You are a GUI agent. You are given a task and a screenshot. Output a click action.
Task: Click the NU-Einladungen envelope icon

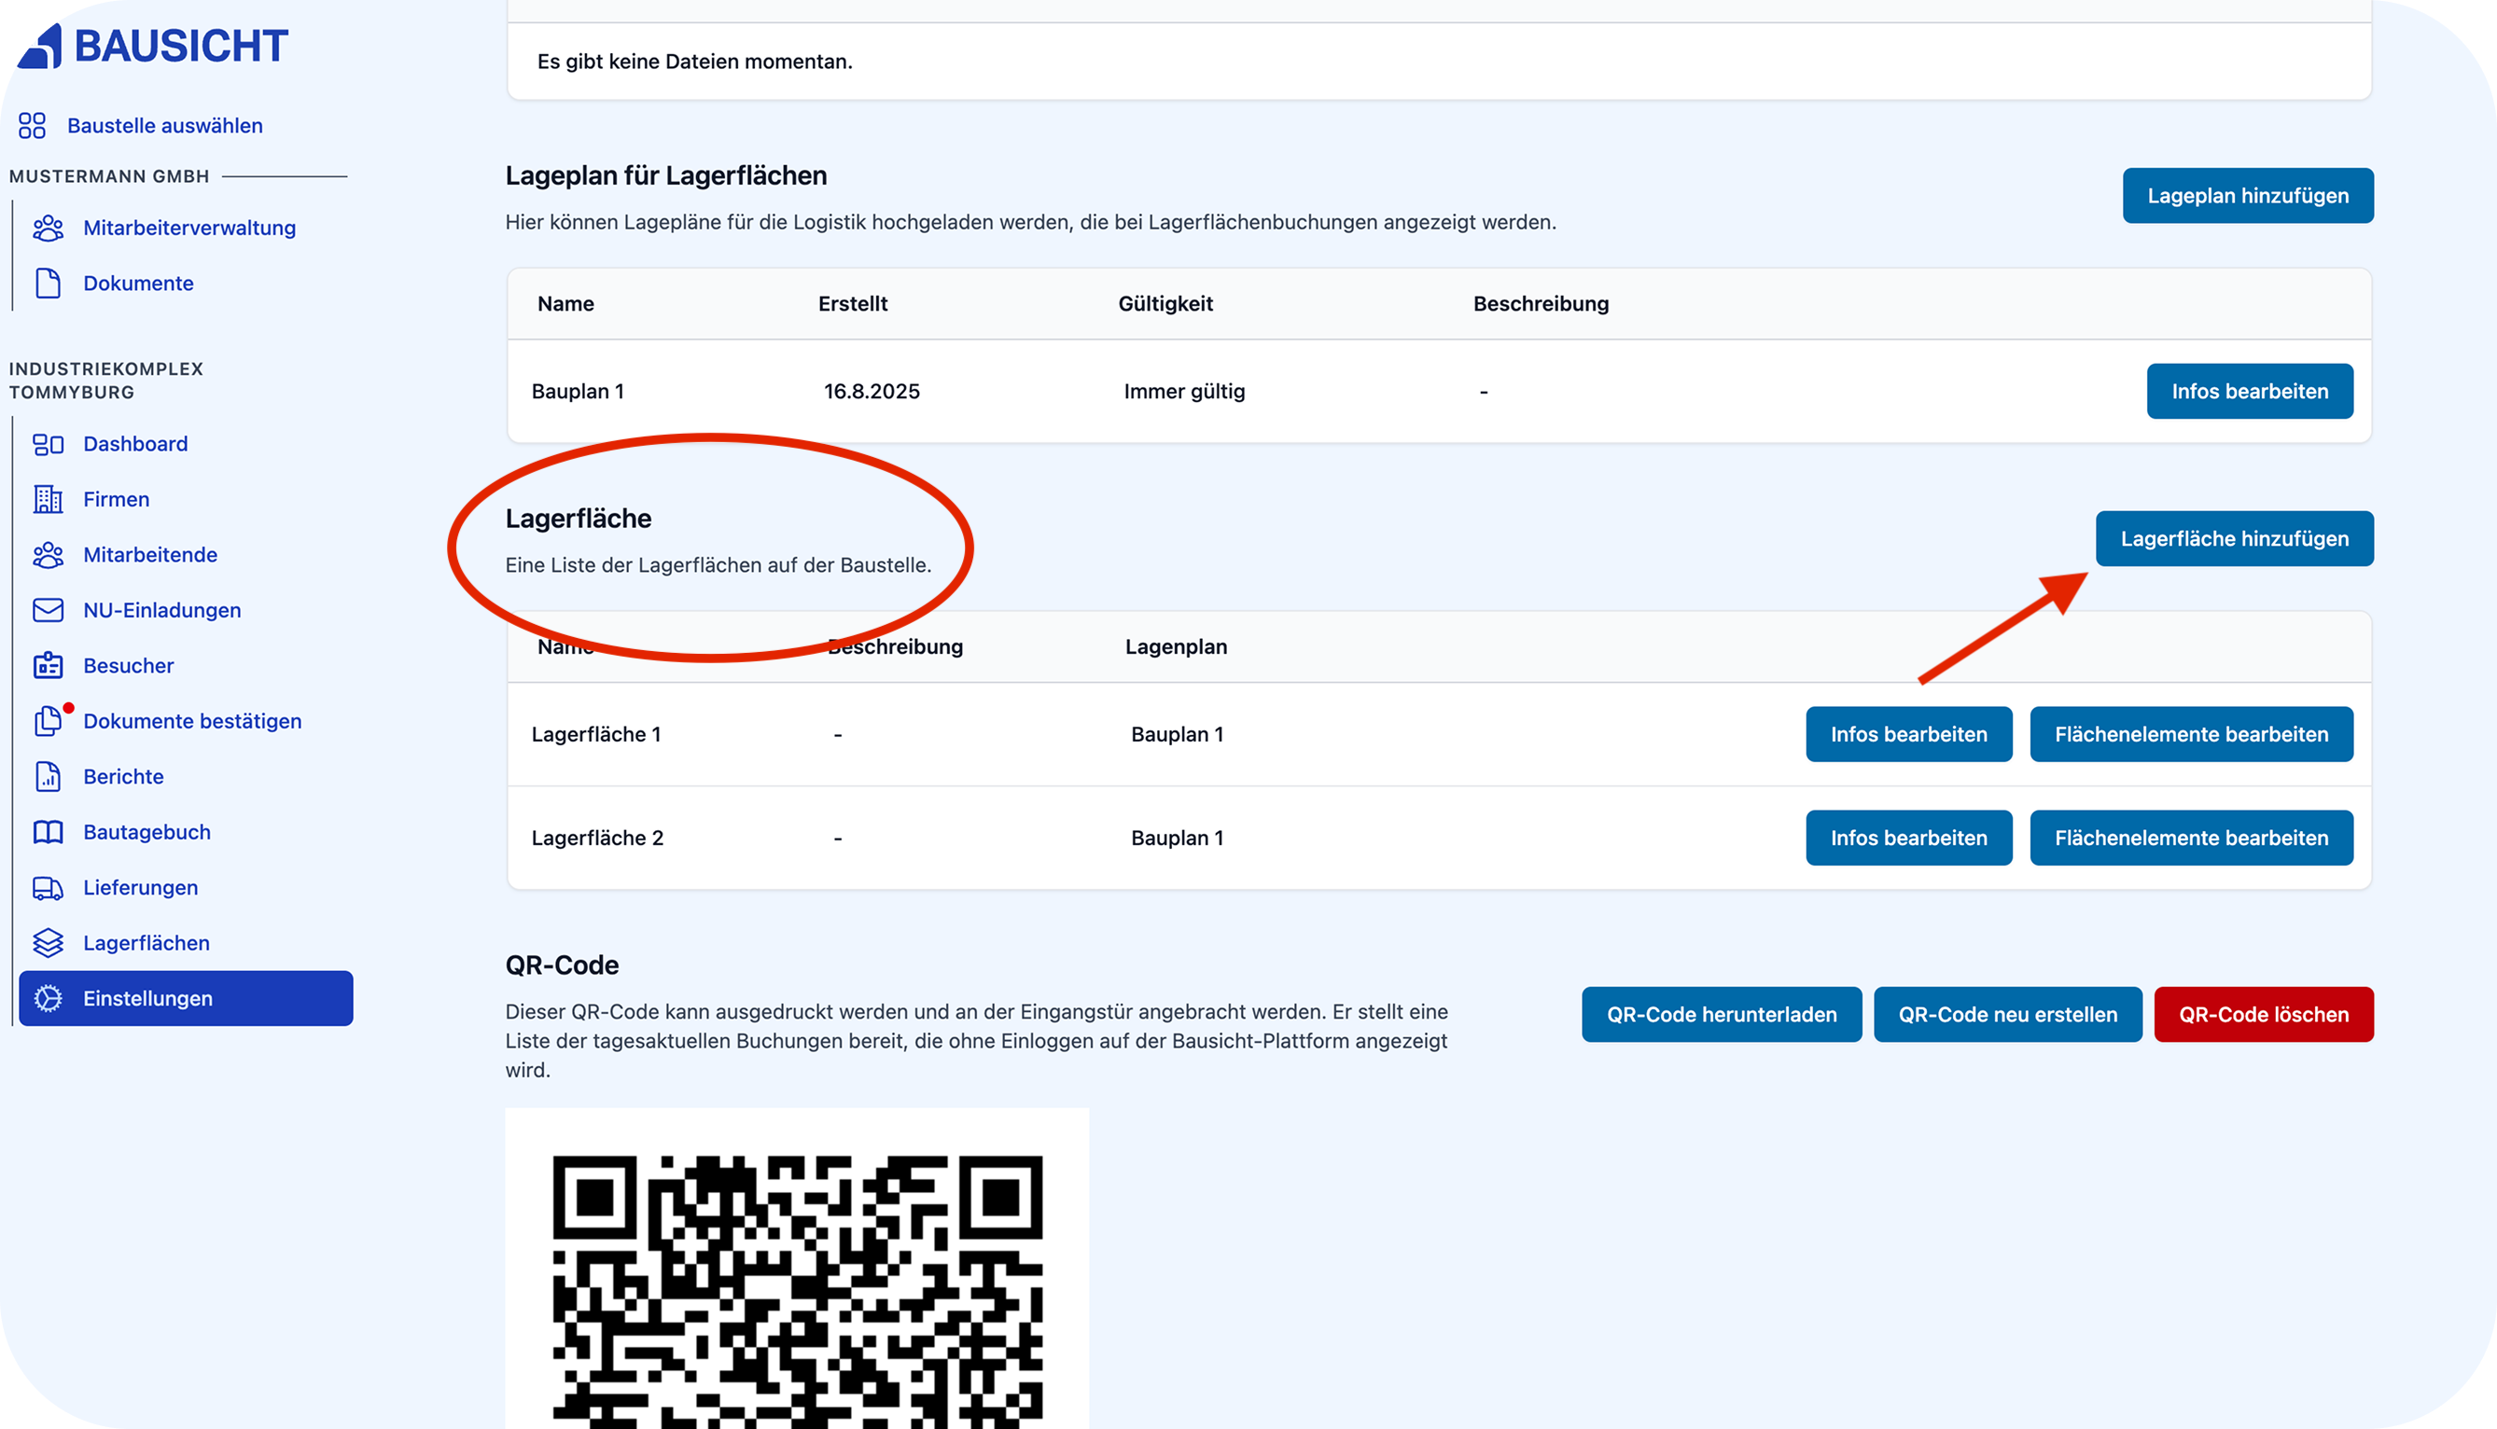49,610
